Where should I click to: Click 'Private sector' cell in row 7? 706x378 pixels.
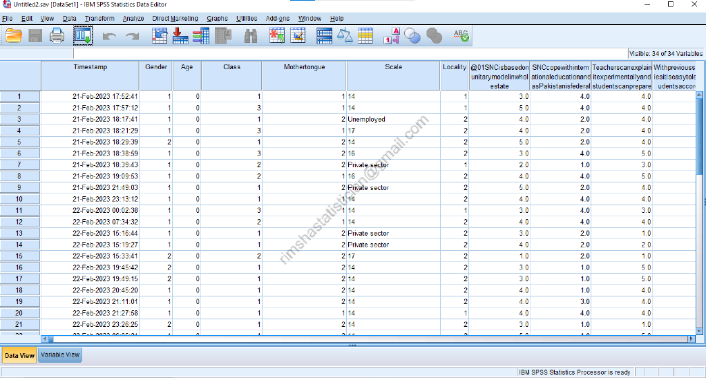point(394,165)
